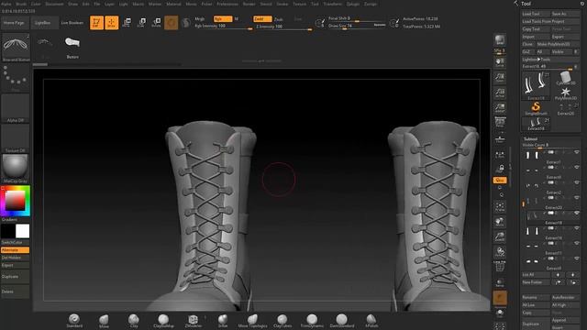
Task: Select the Inflat brush
Action: pyautogui.click(x=223, y=320)
